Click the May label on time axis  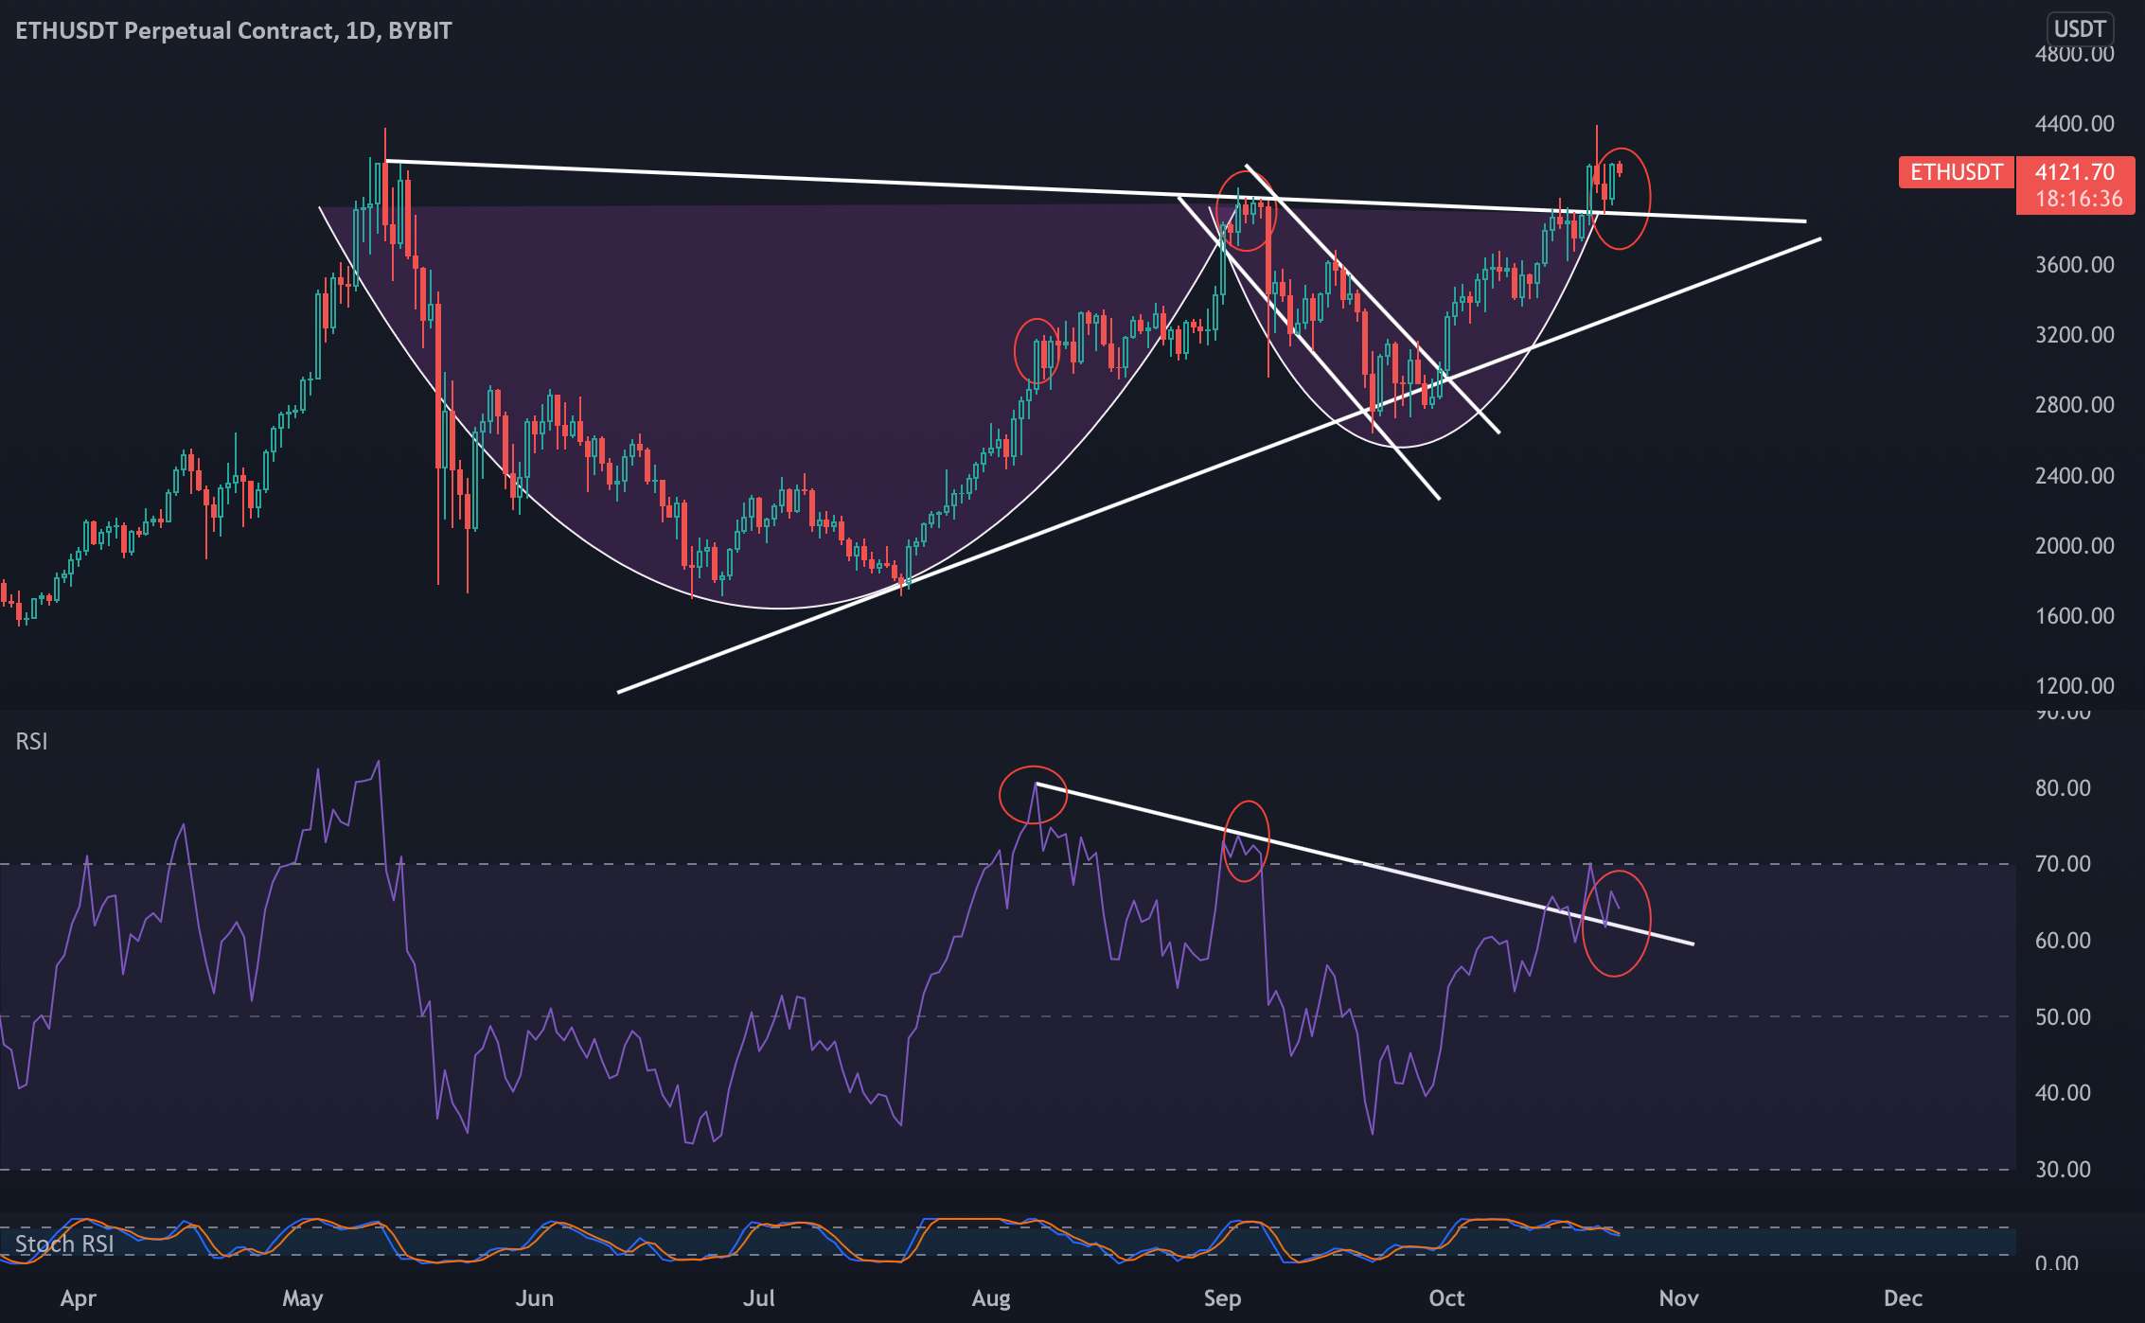(x=302, y=1298)
